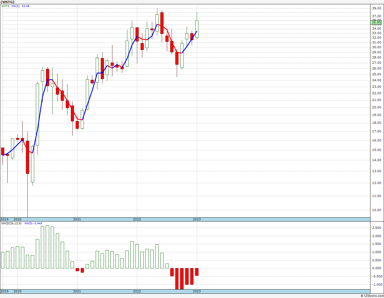Select the MA(3) legend label
Screen dimensions: 384x298
(16, 6)
